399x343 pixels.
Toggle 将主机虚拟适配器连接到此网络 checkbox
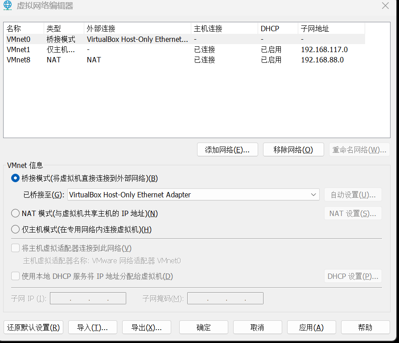tap(15, 248)
